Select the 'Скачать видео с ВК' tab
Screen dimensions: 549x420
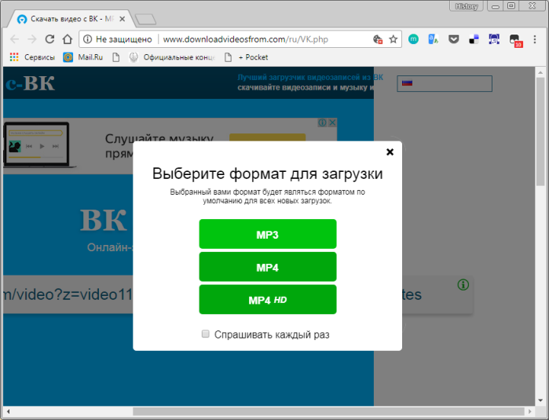71,19
